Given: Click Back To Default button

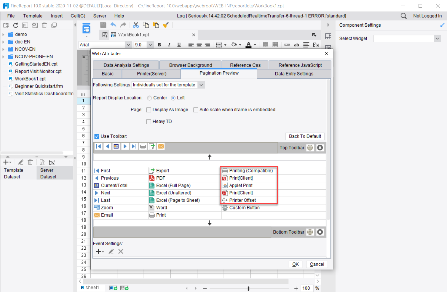Looking at the screenshot, I should point(305,136).
